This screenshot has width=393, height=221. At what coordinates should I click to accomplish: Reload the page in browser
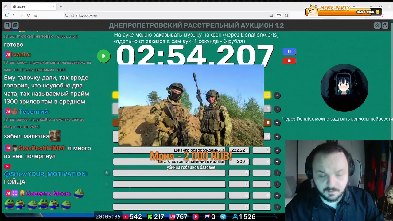point(29,15)
